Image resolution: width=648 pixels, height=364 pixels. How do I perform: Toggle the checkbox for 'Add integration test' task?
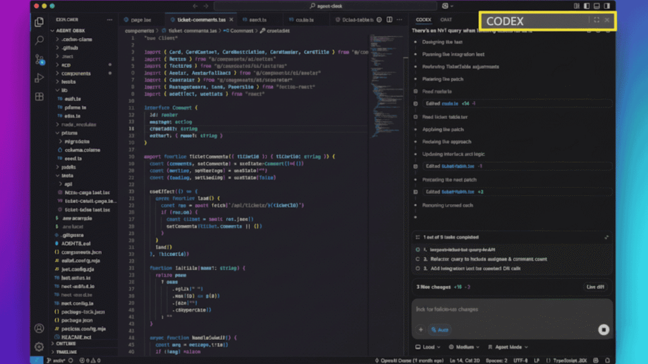(418, 269)
